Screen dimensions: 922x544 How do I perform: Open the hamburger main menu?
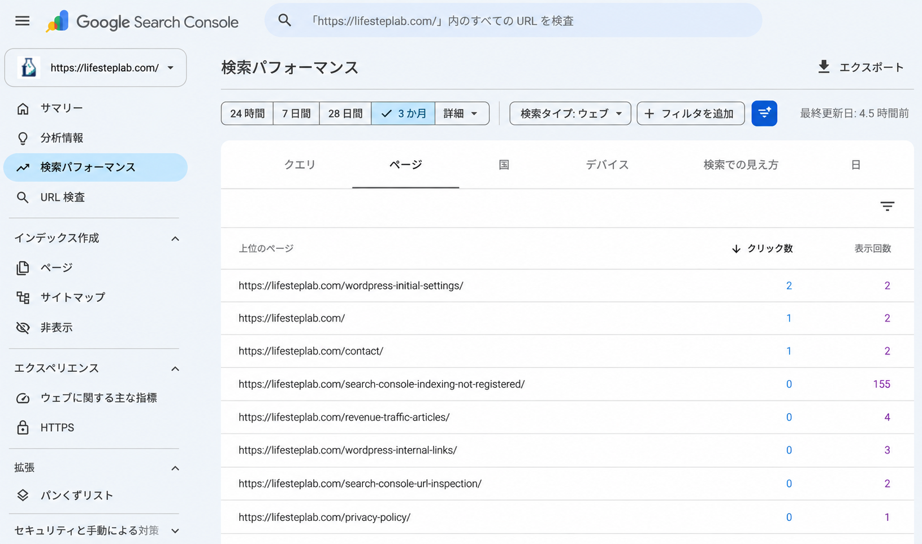[x=23, y=21]
